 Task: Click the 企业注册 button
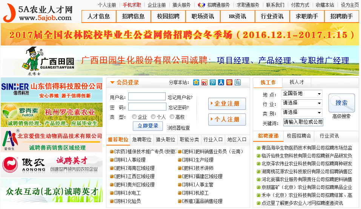tap(227, 104)
